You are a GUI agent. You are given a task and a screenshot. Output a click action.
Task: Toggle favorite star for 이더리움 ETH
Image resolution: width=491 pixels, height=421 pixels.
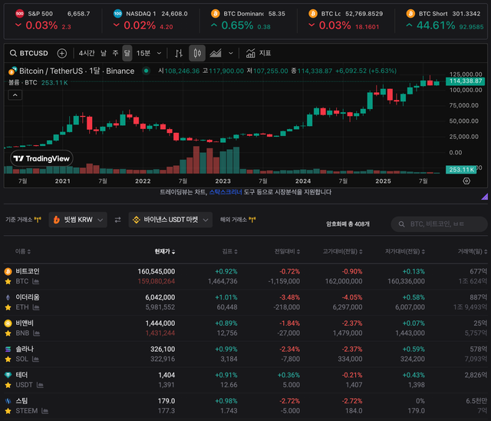(x=8, y=308)
